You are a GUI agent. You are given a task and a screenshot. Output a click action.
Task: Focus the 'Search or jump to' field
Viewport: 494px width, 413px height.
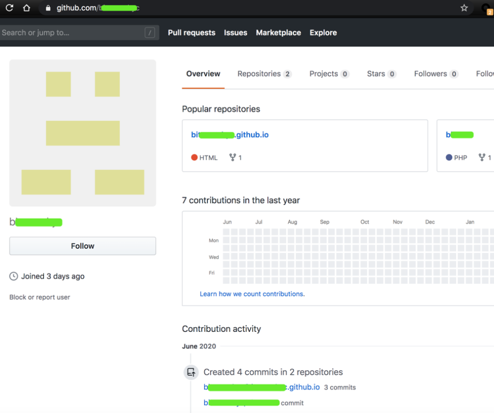pos(71,33)
